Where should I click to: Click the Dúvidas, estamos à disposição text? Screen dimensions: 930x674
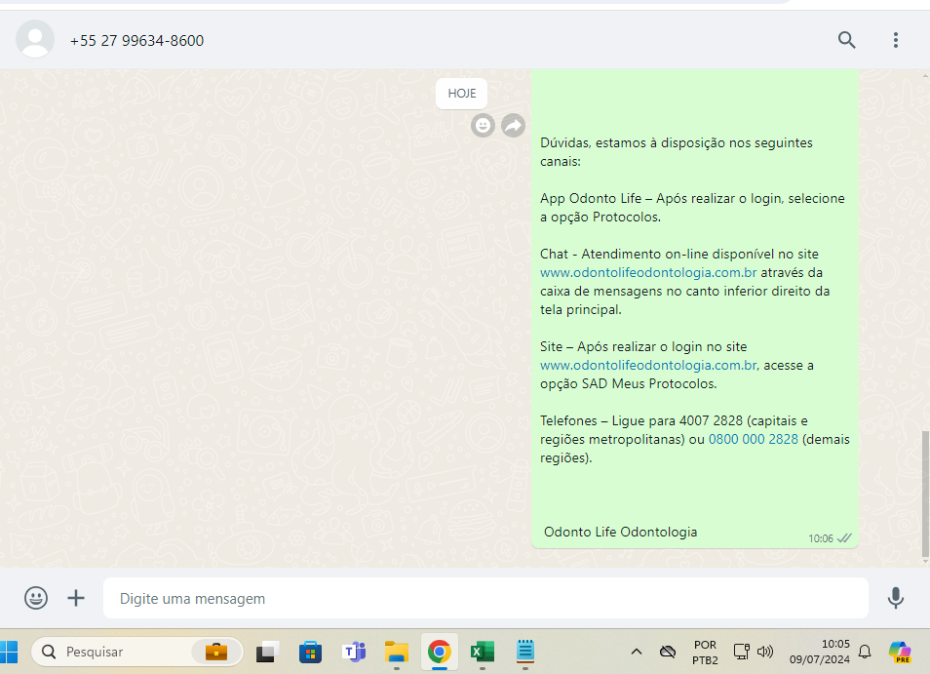pos(677,152)
